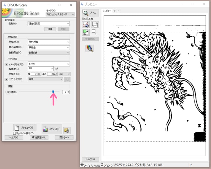
Task: Select the Preview (プレビュー) tab
Action: pos(107,11)
